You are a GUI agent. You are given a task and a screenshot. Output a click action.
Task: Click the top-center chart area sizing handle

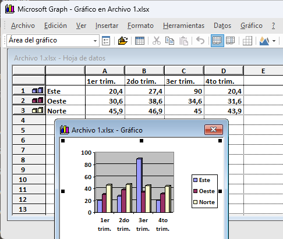point(141,141)
